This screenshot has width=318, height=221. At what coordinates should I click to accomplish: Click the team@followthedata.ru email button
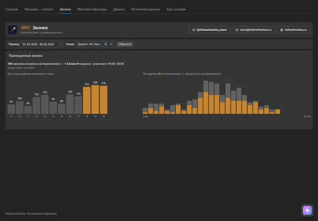tap(254, 30)
